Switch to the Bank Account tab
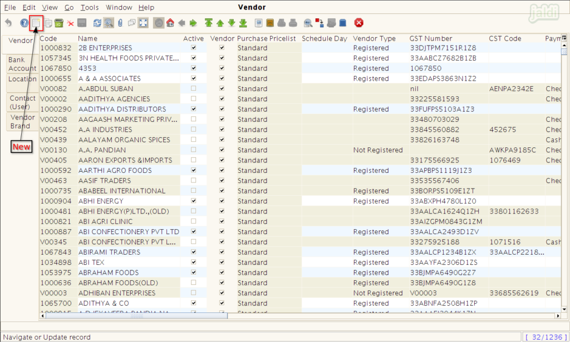570x342 pixels. [22, 64]
